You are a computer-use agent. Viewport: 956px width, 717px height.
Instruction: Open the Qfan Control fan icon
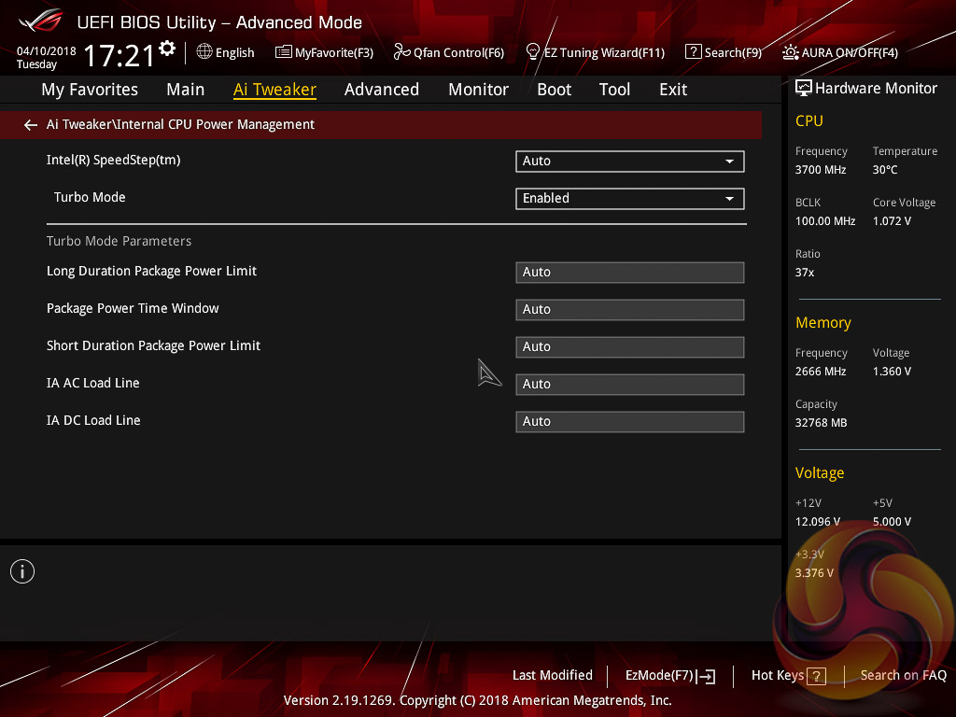401,52
